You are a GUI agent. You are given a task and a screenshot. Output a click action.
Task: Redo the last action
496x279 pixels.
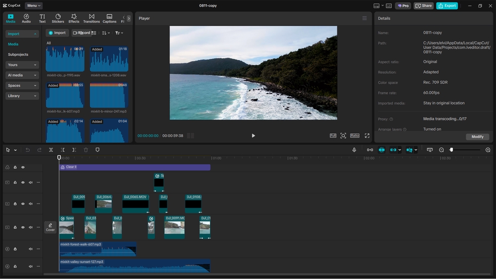click(39, 150)
